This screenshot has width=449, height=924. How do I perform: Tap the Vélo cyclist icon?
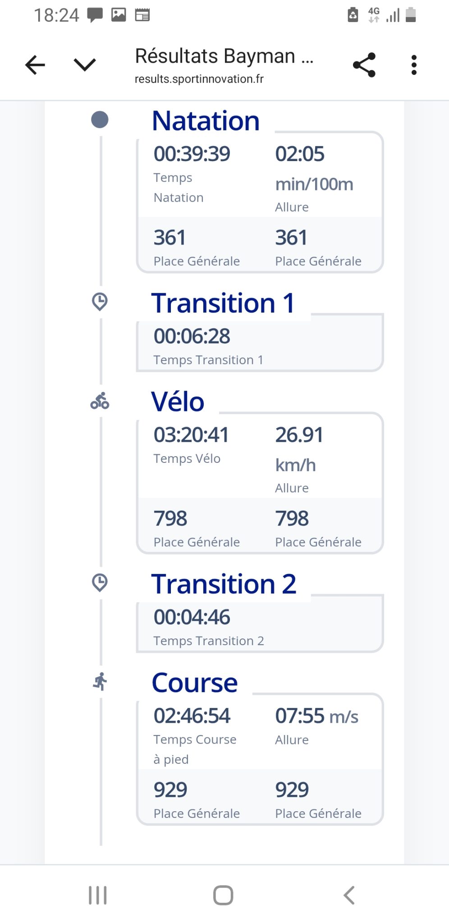pos(100,401)
